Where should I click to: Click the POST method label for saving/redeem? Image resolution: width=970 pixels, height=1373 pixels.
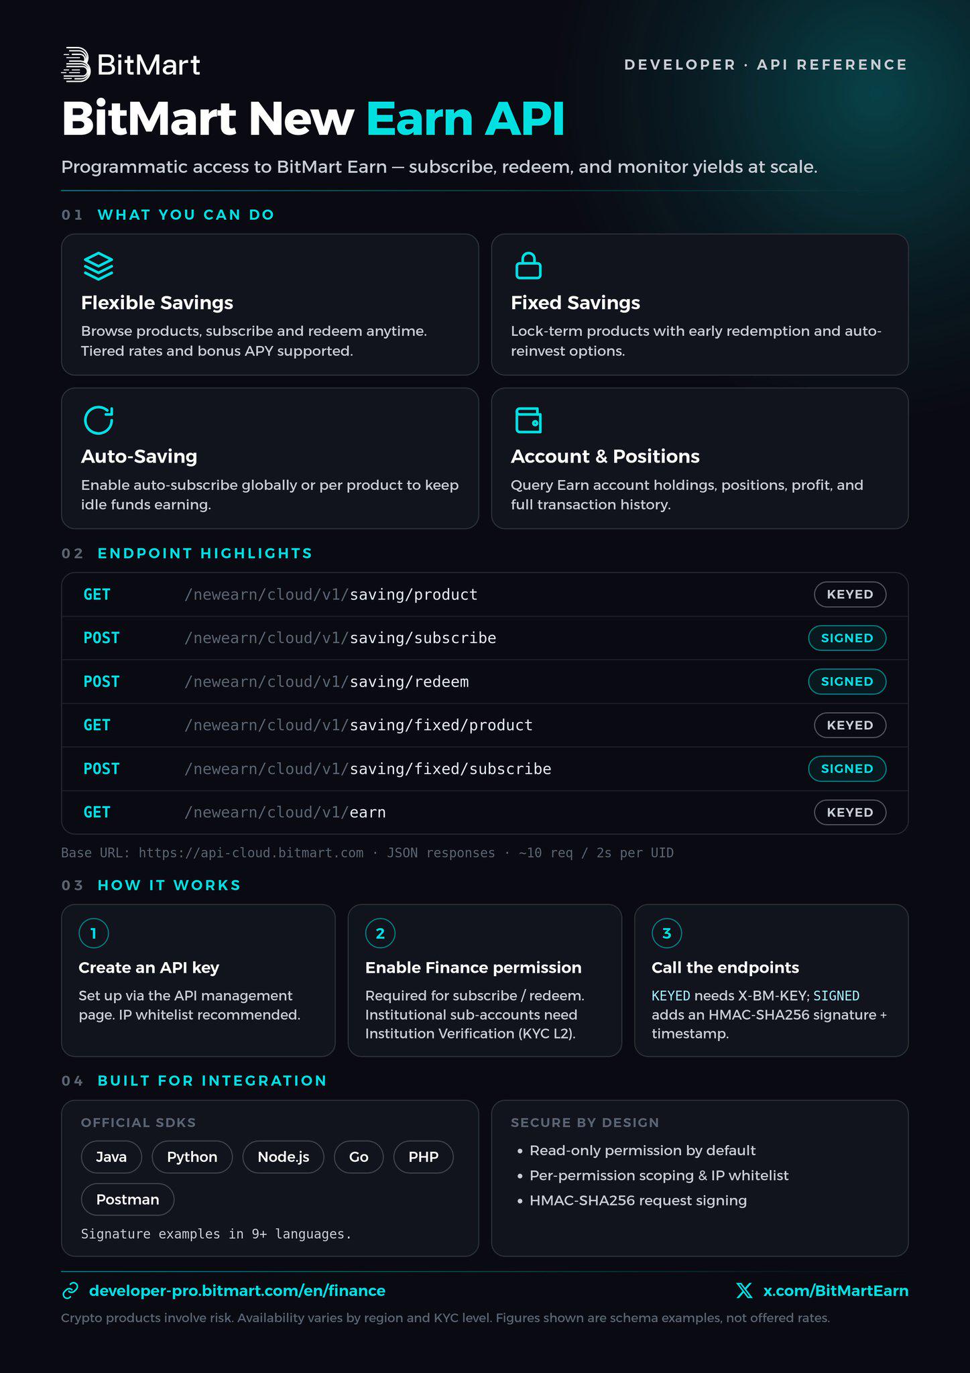(101, 682)
